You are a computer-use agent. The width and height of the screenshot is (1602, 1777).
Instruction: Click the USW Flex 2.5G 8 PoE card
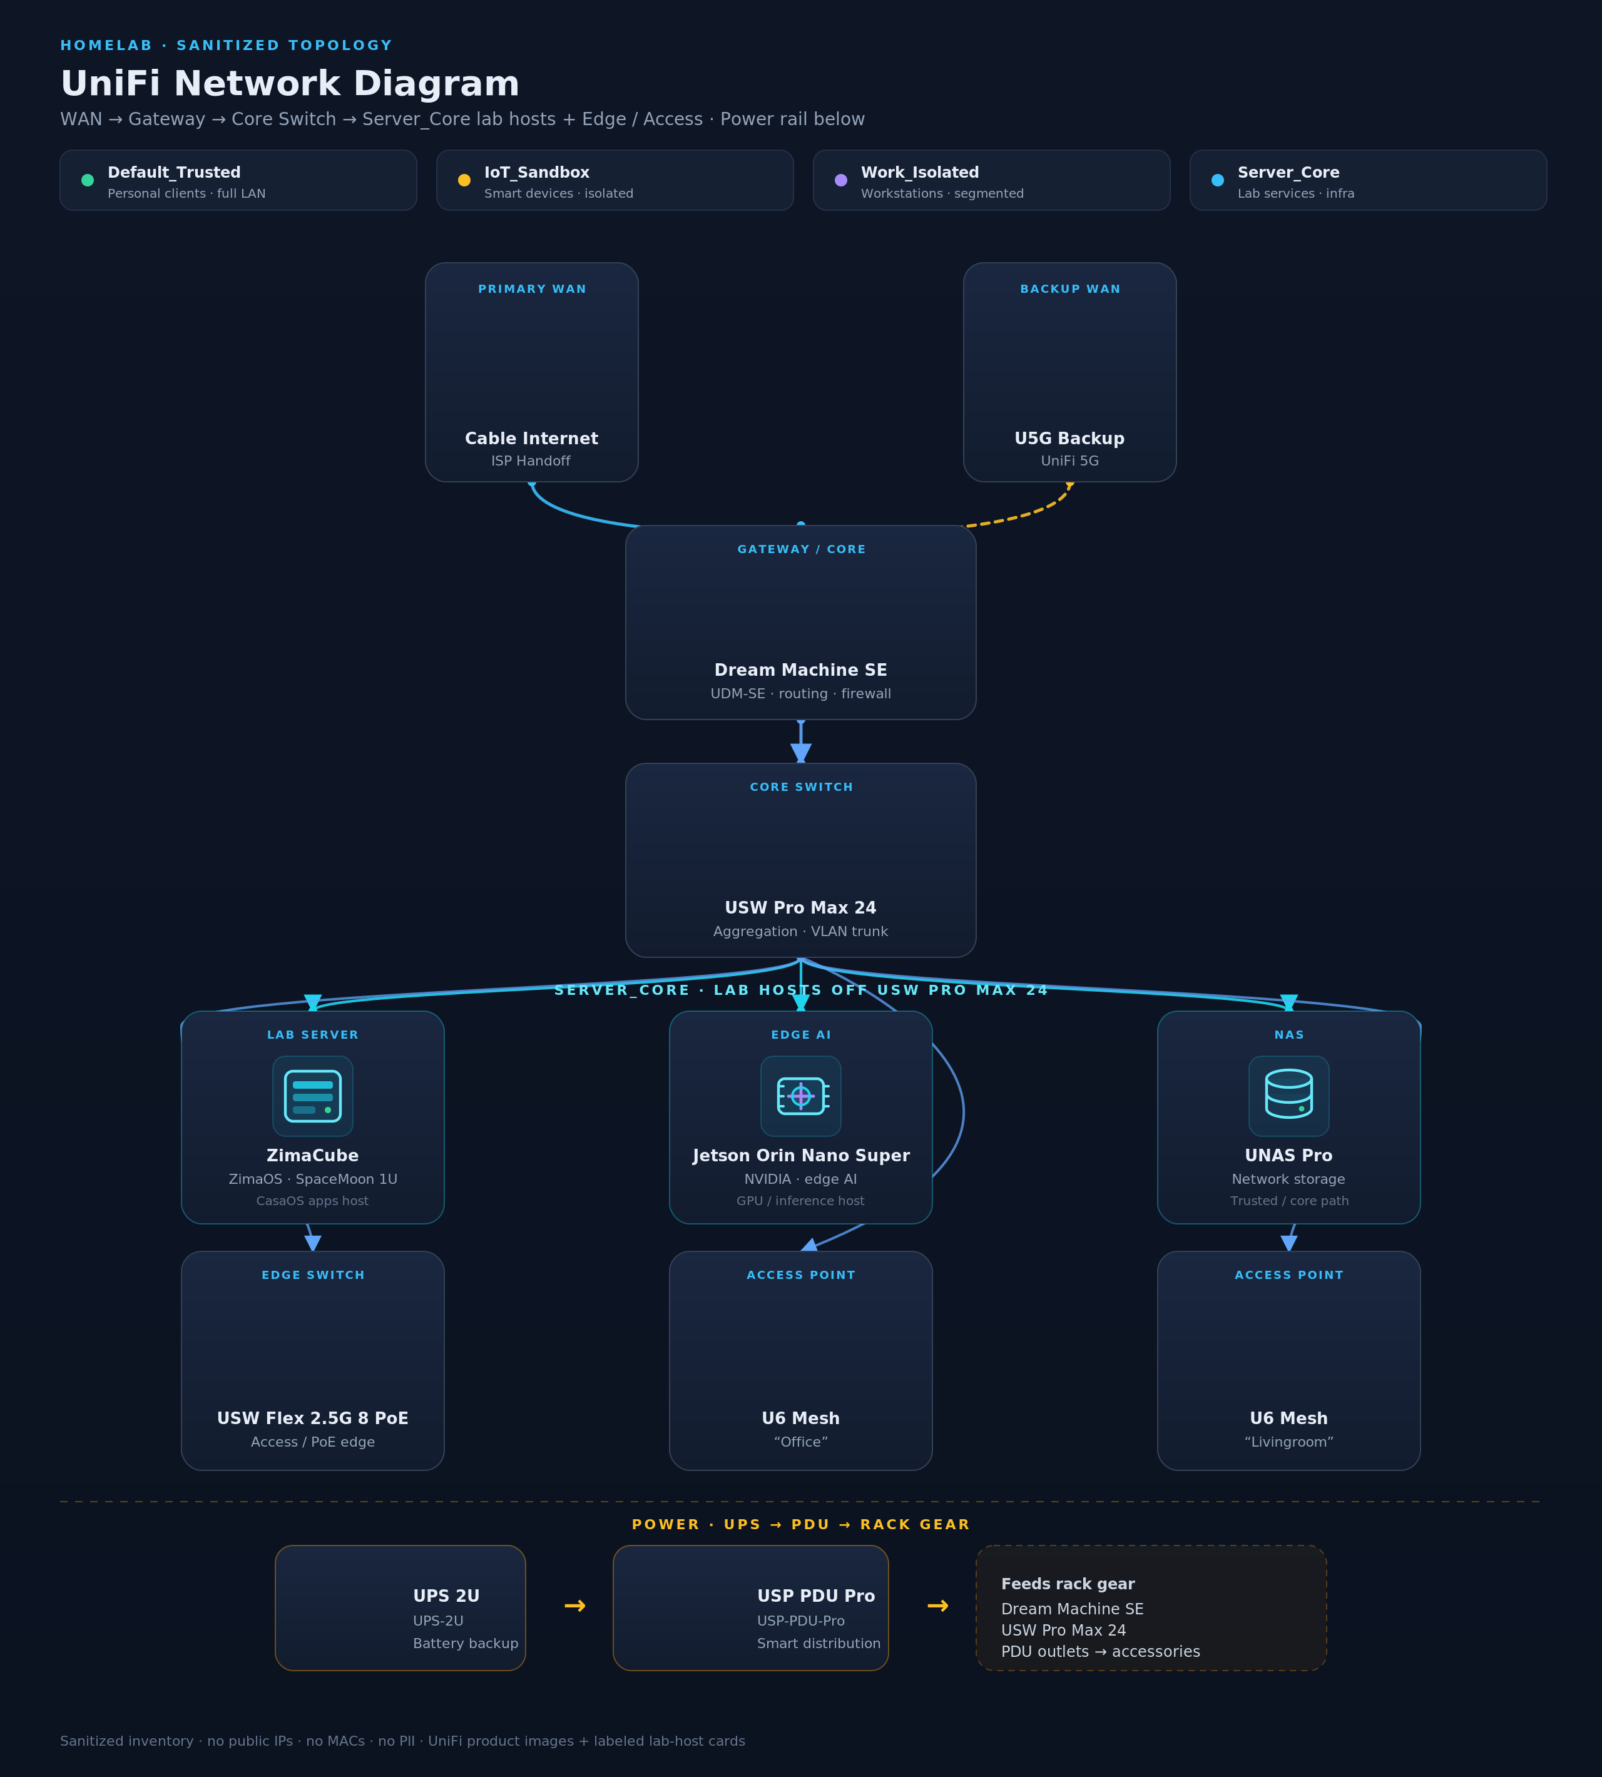(x=312, y=1361)
